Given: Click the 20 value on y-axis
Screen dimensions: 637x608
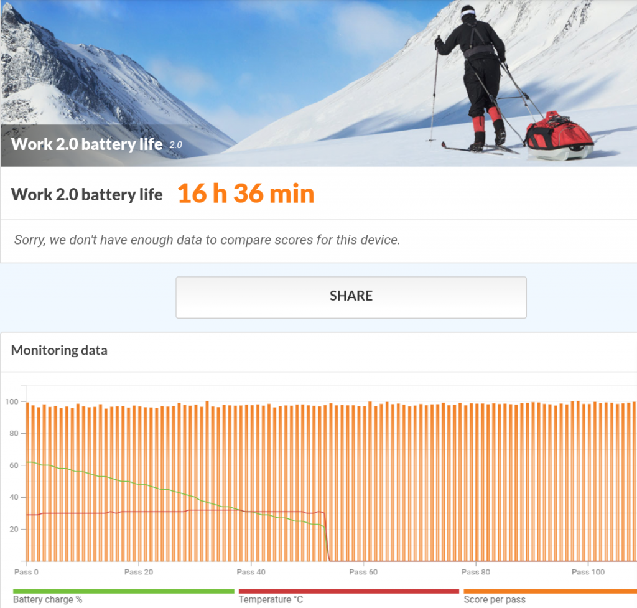Looking at the screenshot, I should 14,529.
